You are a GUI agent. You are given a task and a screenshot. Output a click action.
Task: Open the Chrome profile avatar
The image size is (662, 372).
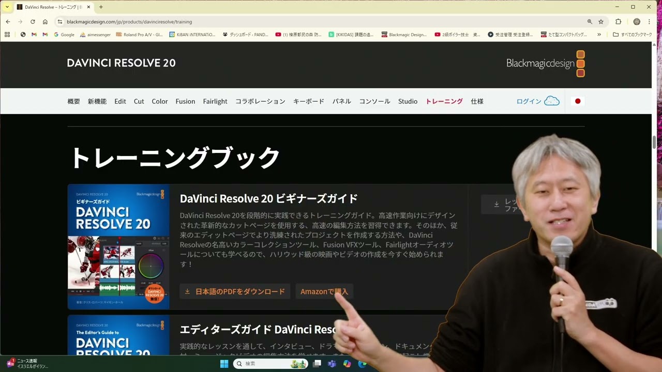click(x=637, y=22)
